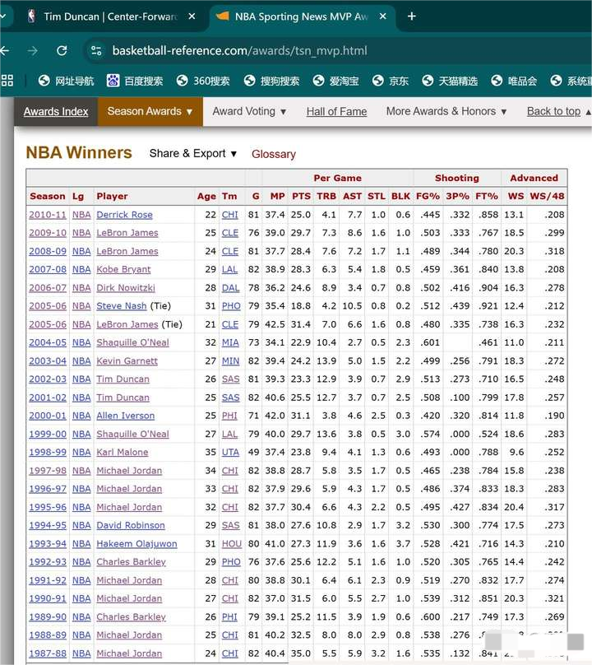This screenshot has height=665, width=592.
Task: Close the NBA Sporting News MVP tab
Action: pos(383,16)
